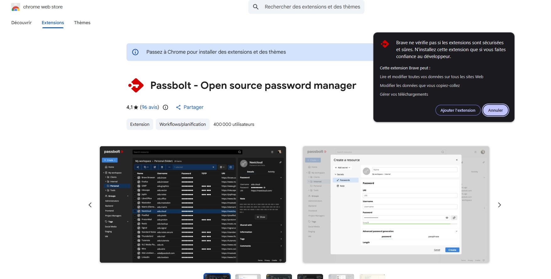Image resolution: width=551 pixels, height=279 pixels.
Task: Click the "Gérer vos téléchargements" permission line
Action: click(404, 94)
